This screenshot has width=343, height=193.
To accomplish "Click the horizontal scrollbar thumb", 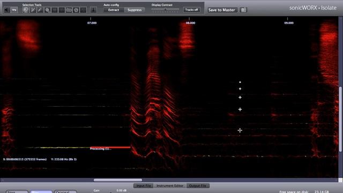I will coord(118,180).
